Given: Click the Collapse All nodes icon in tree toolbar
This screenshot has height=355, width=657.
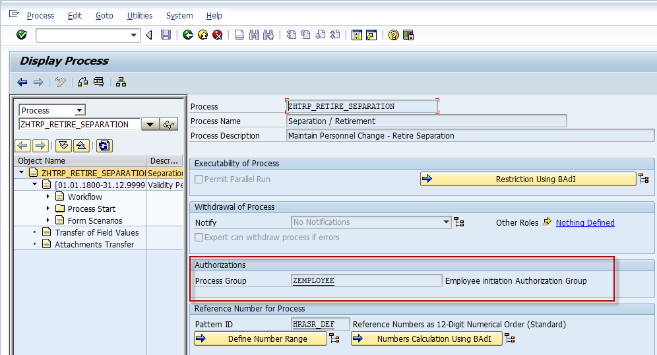Looking at the screenshot, I should [81, 146].
